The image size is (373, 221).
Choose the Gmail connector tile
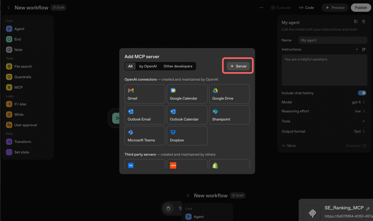click(x=145, y=94)
